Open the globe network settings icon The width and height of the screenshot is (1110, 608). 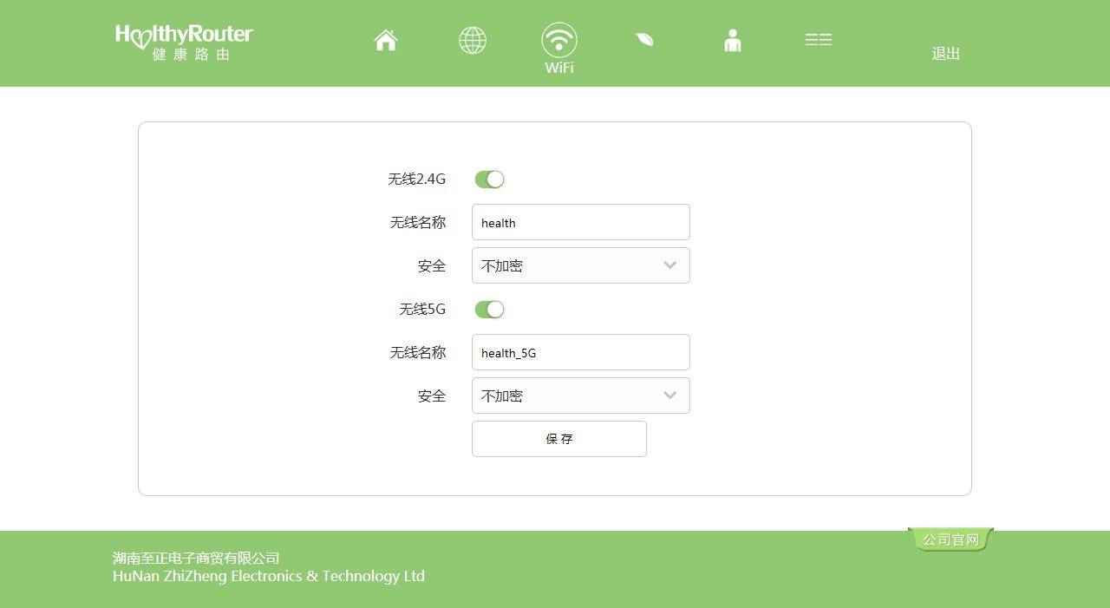[473, 41]
